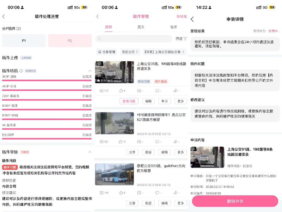The image size is (282, 212).
Task: Click the danmaku icon under the first video
Action: (139, 91)
